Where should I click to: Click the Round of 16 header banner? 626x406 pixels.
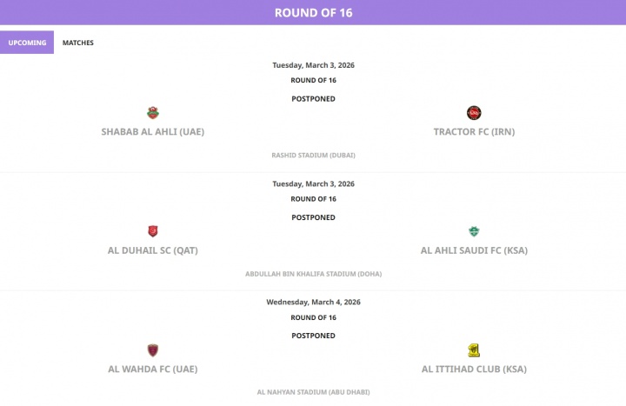point(313,12)
